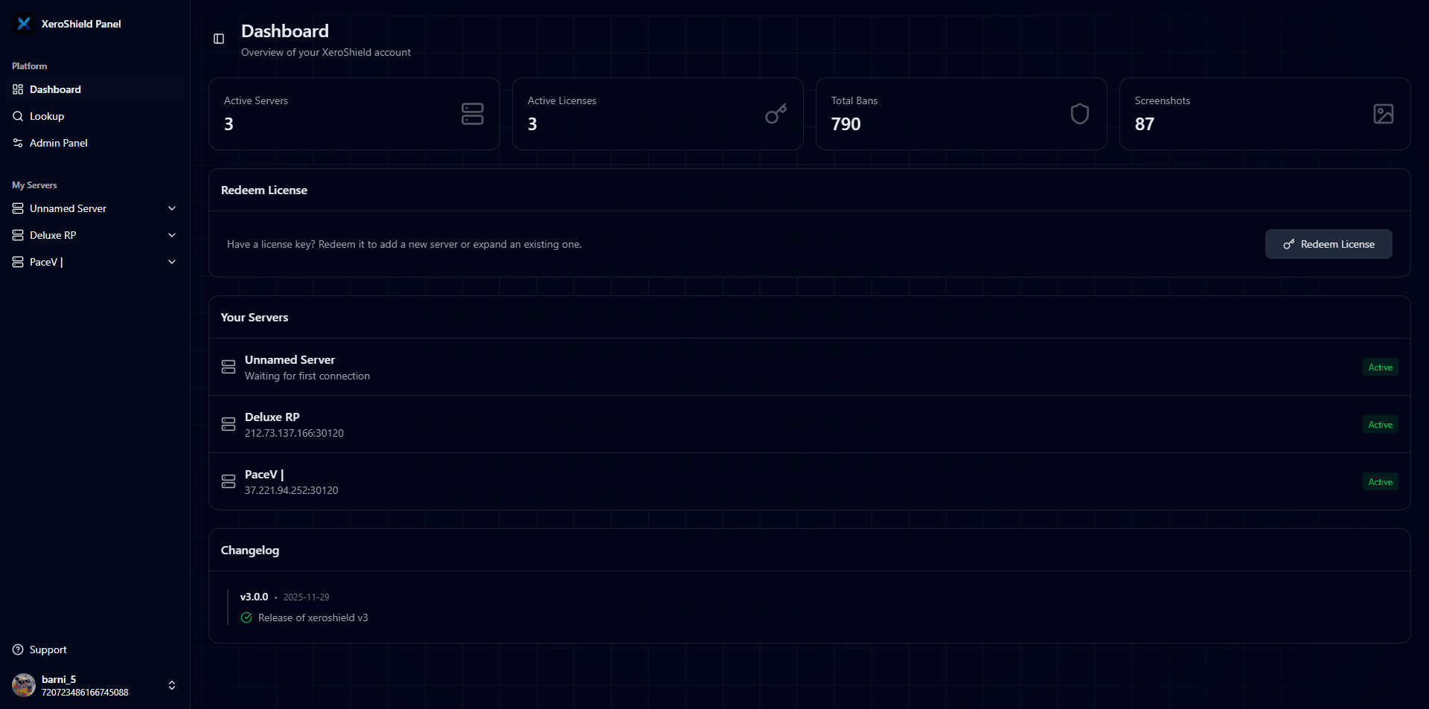
Task: Toggle the sidebar collapse icon near Dashboard title
Action: pos(219,39)
